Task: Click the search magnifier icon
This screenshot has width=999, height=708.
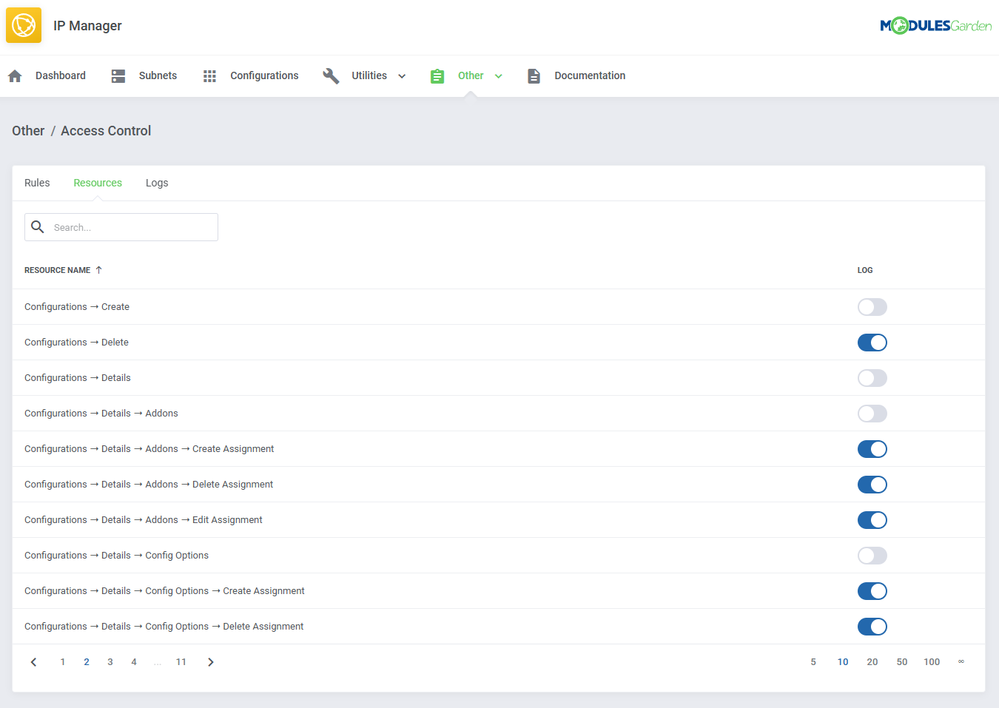Action: [x=38, y=226]
